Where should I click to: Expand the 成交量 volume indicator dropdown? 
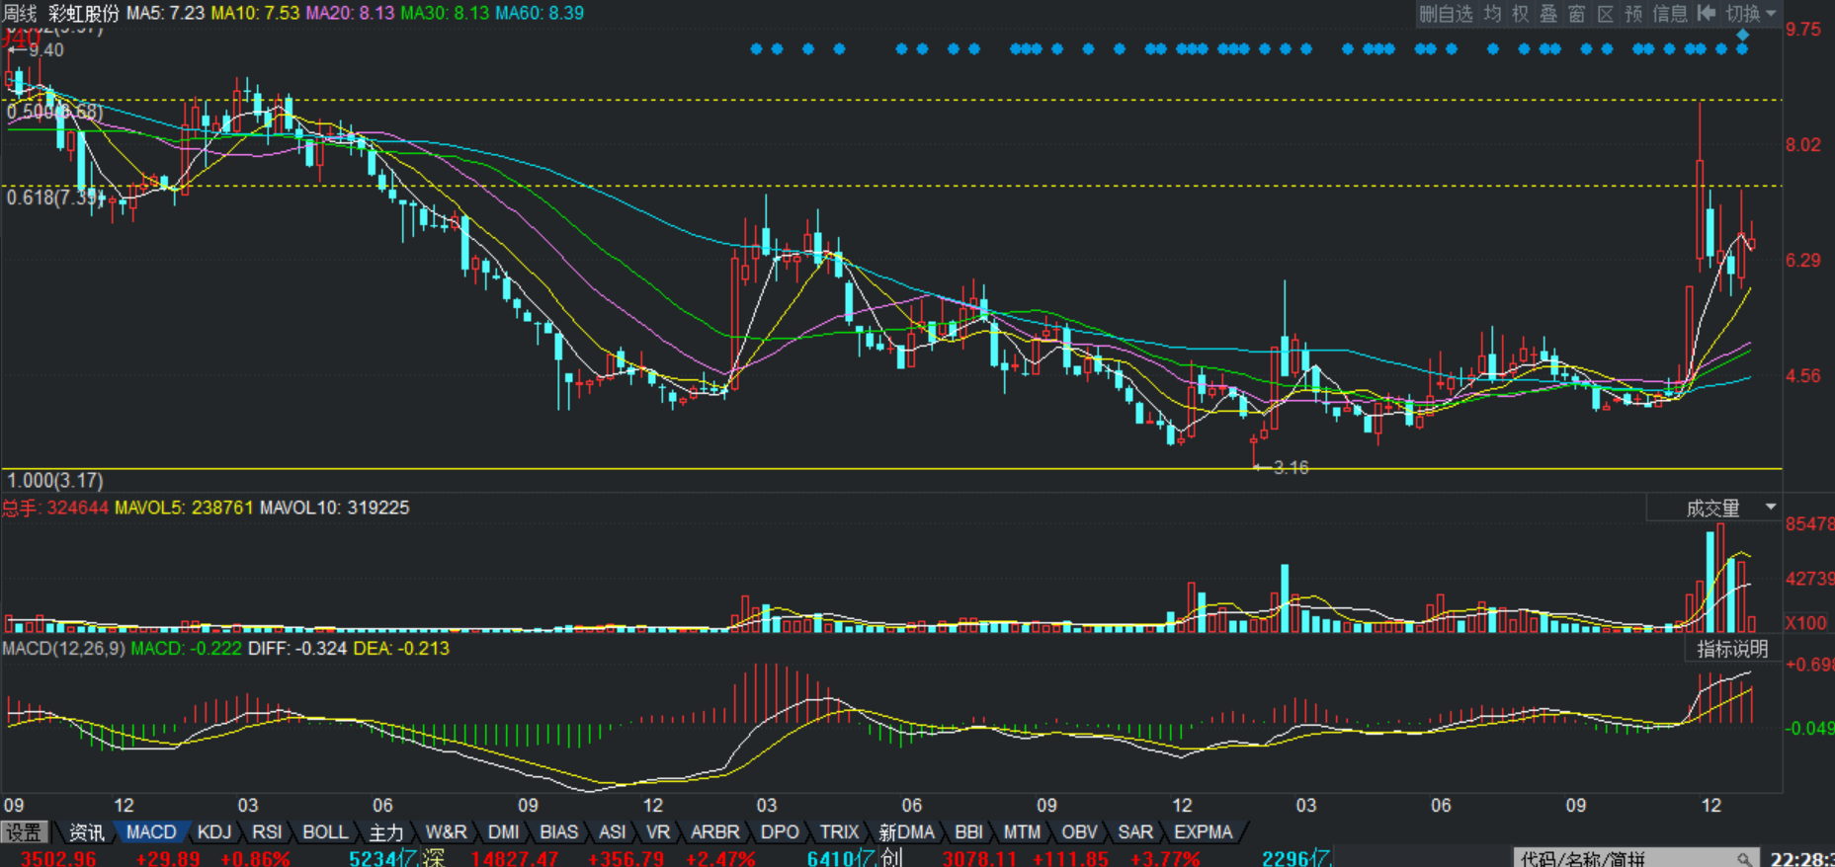[x=1770, y=508]
